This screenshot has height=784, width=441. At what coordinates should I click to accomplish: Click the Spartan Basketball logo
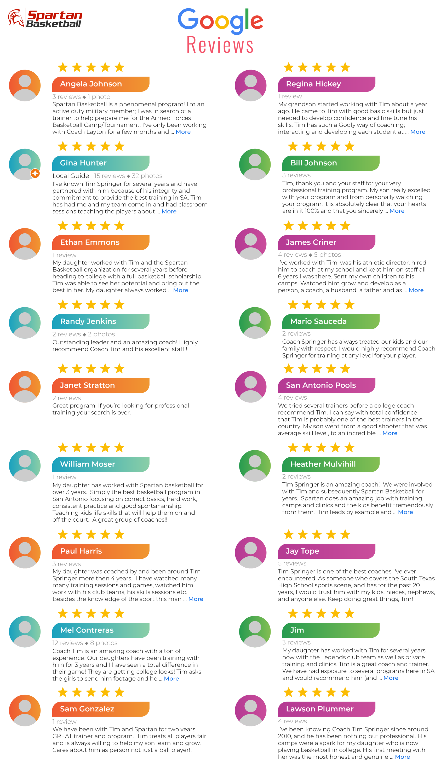pos(45,18)
